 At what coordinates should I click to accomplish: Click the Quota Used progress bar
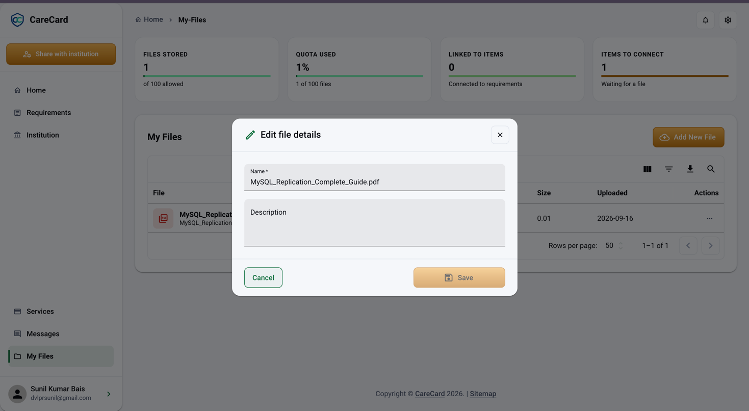click(x=359, y=76)
